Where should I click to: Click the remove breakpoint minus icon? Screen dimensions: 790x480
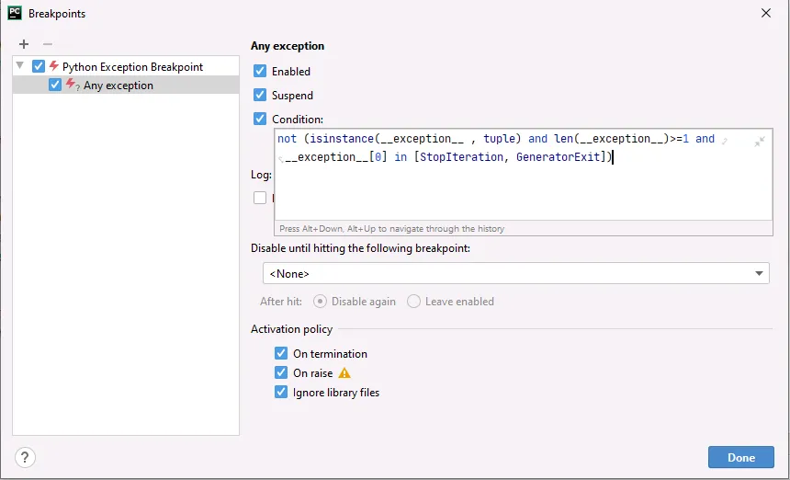tap(48, 44)
